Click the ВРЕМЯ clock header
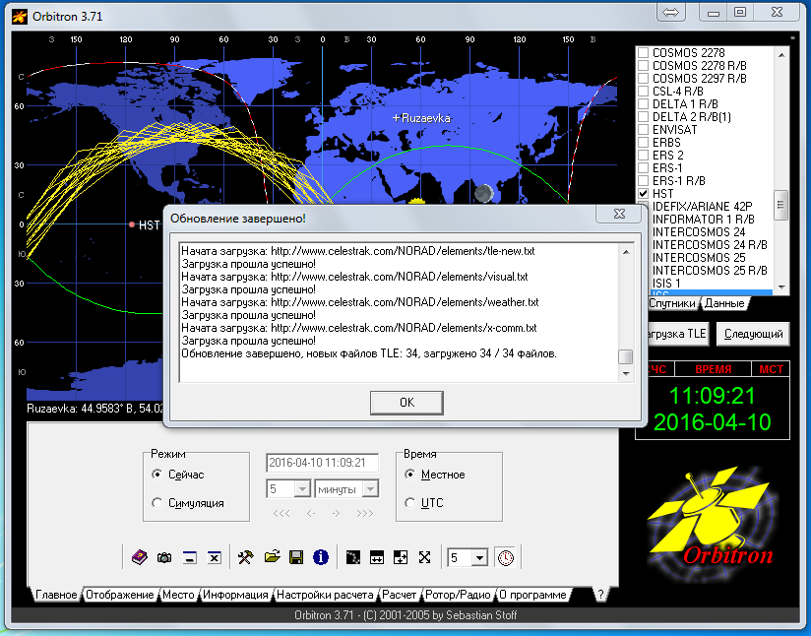Image resolution: width=811 pixels, height=636 pixels. (713, 369)
